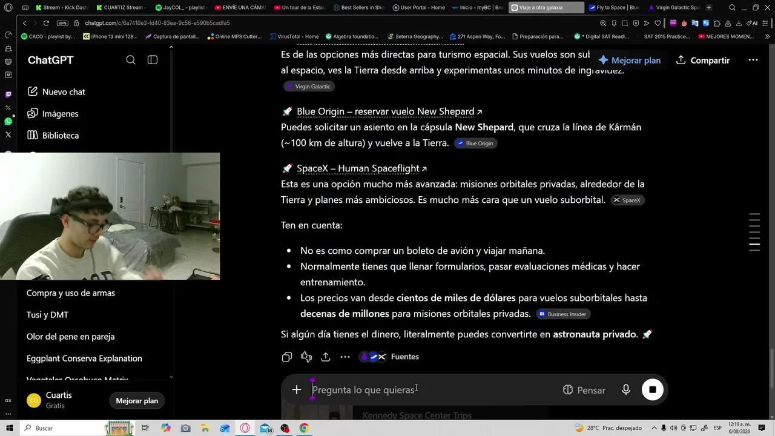Click Mejorar plan button beside Cuartis

coord(137,401)
